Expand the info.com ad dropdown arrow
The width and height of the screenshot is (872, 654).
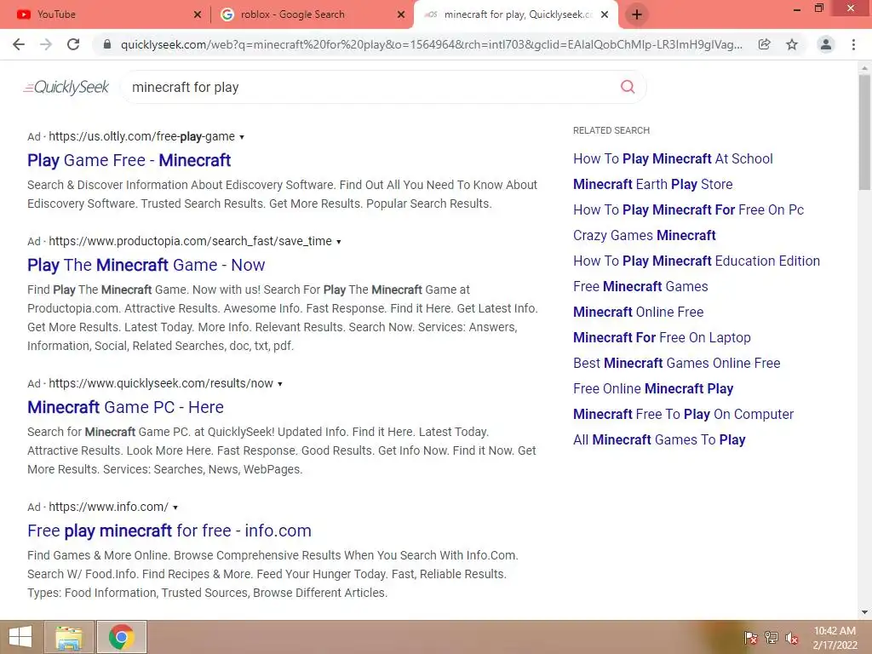tap(175, 508)
